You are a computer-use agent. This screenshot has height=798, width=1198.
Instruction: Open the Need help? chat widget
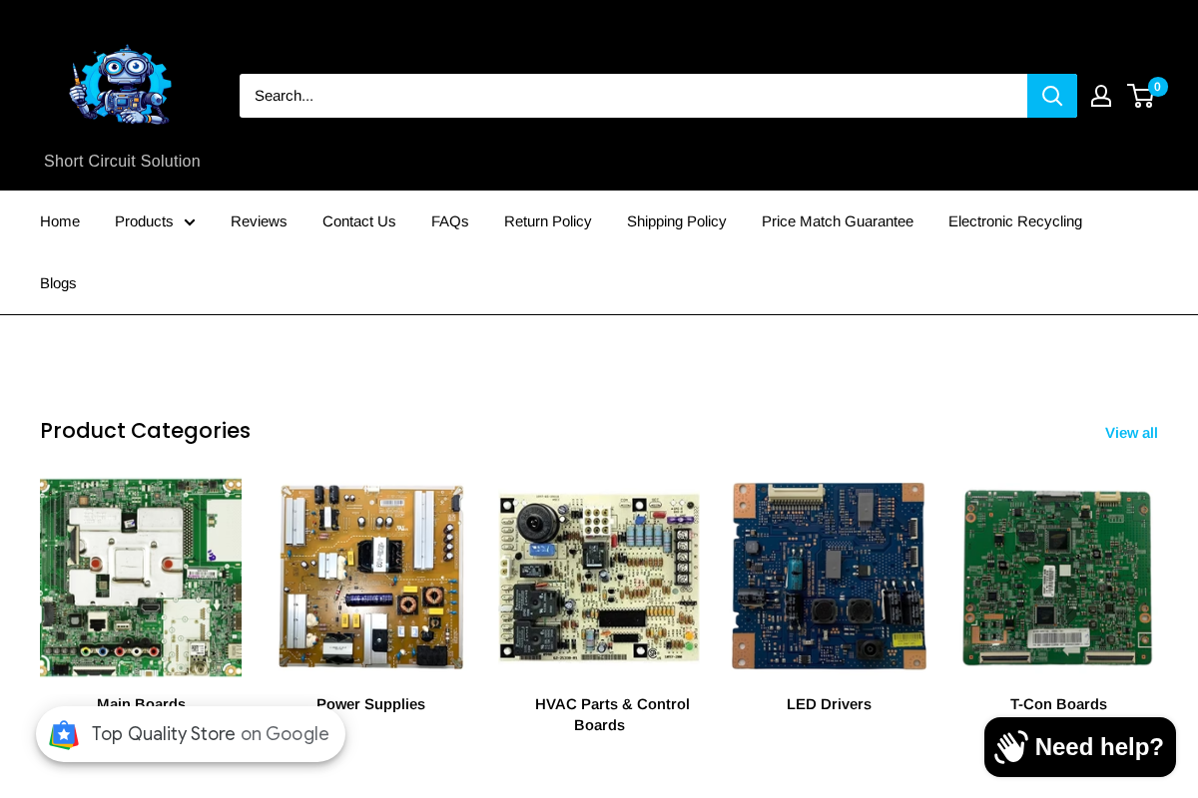pos(1079,746)
